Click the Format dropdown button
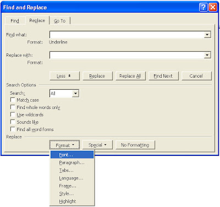 [64, 145]
